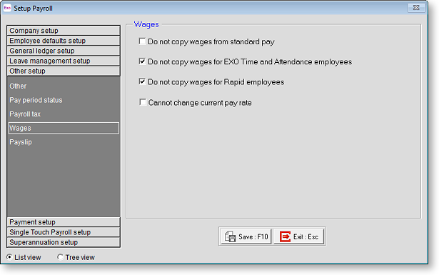439x275 pixels.
Task: Expand Leave management setup section
Action: (64, 61)
